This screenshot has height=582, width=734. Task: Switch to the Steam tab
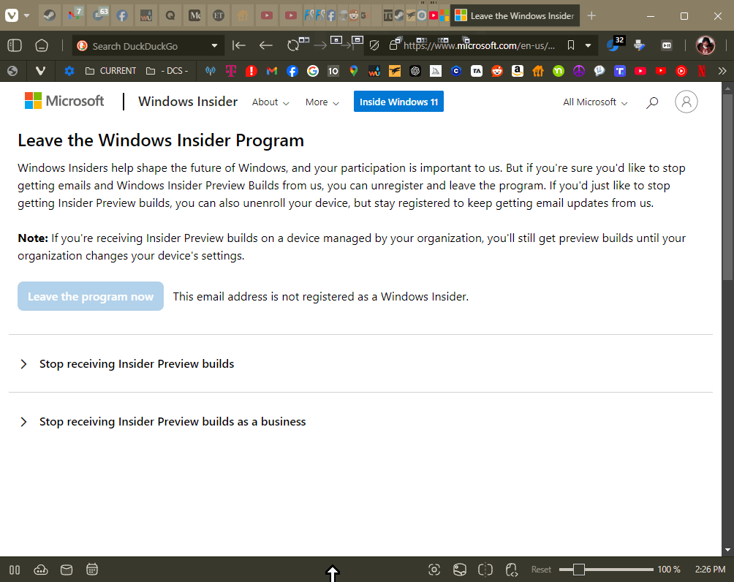(x=50, y=15)
